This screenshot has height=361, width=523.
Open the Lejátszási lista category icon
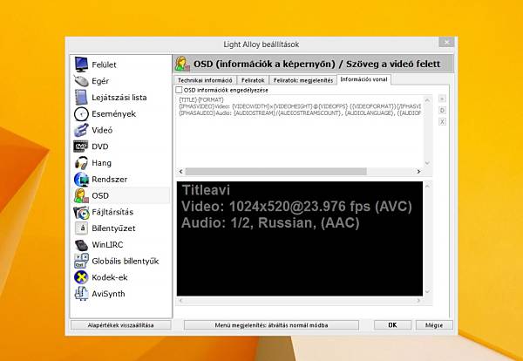[x=81, y=97]
